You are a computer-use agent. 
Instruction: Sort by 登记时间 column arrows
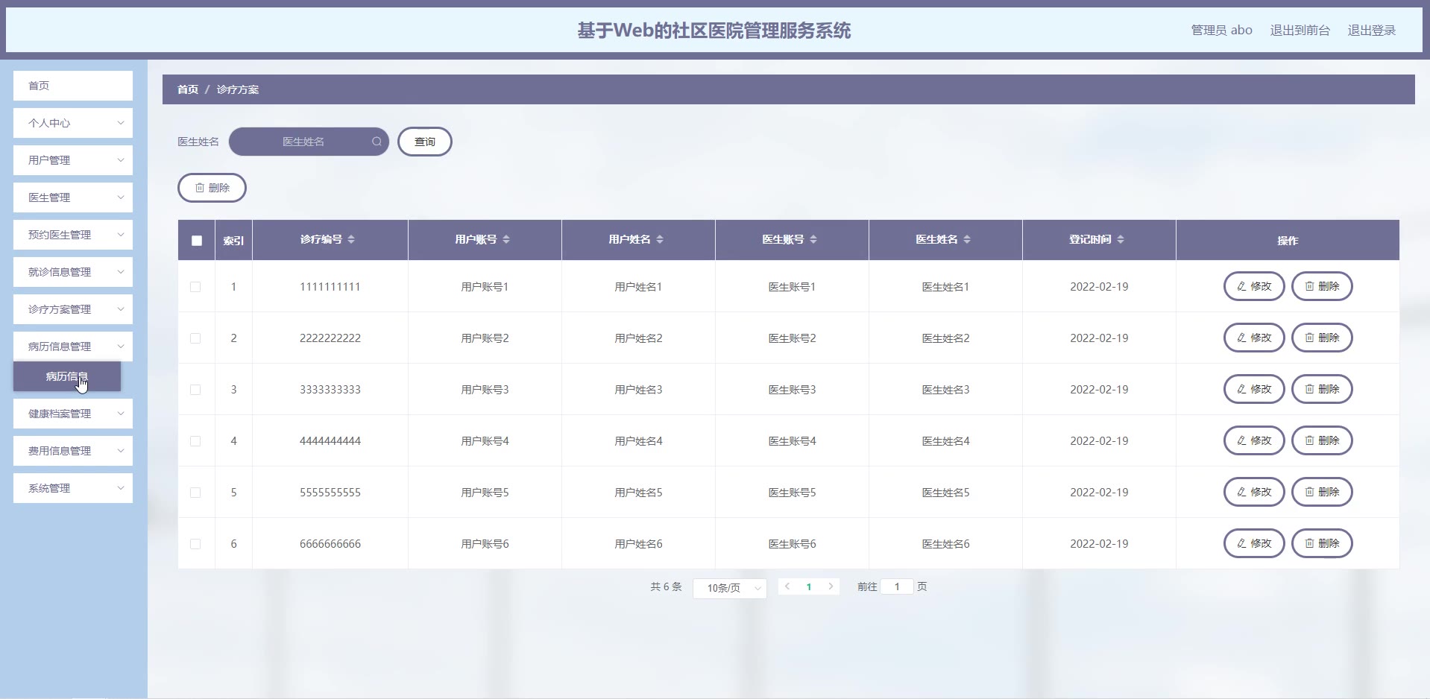point(1121,239)
